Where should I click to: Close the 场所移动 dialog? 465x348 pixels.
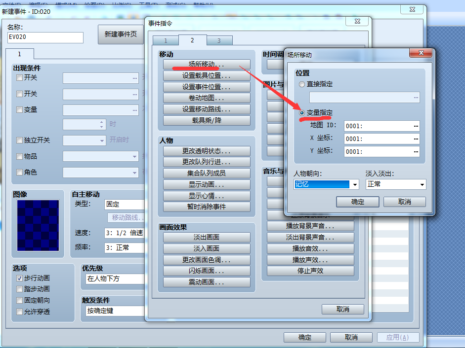[421, 53]
